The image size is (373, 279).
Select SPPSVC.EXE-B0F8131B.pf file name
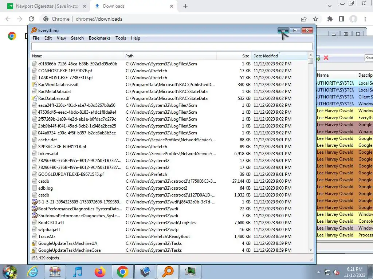tap(62, 147)
